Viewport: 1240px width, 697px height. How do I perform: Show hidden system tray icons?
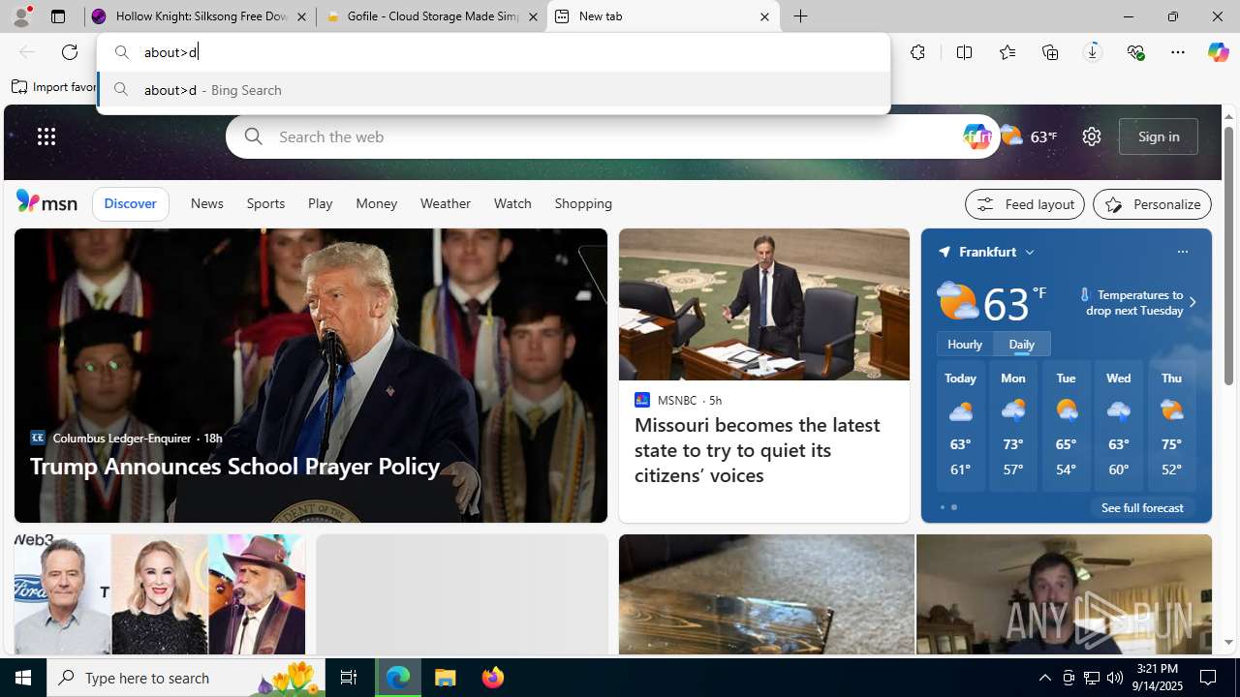point(1044,678)
